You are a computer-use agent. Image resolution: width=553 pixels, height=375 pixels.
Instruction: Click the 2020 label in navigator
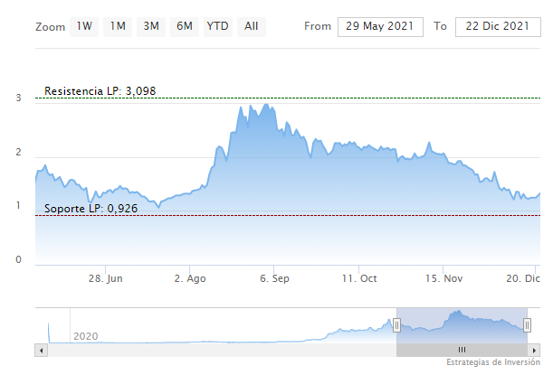(85, 336)
